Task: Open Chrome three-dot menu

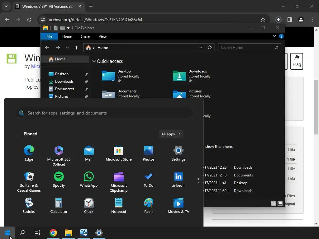Action: point(312,20)
